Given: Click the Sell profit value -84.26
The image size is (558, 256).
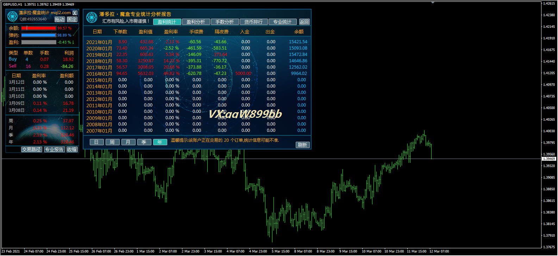Looking at the screenshot, I should [67, 66].
